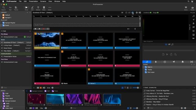Click the Live toggle at top right
The height and width of the screenshot is (110, 196).
pyautogui.click(x=193, y=13)
